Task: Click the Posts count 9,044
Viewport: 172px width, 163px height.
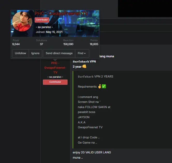Action: point(16,44)
